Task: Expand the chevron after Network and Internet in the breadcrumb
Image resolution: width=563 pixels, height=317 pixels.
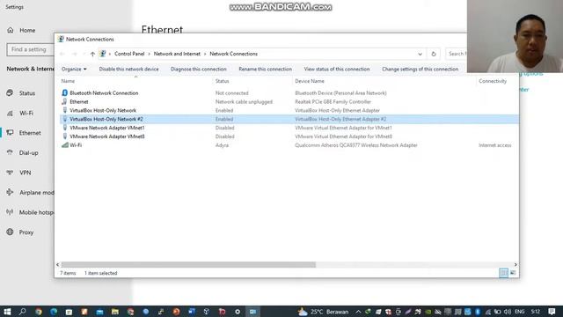Action: coord(205,54)
